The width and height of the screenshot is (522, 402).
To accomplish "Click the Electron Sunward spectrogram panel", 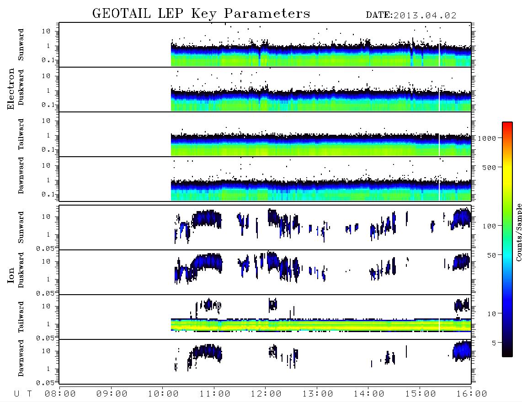I will click(x=265, y=45).
